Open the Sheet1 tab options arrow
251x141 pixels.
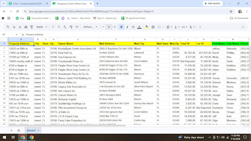click(x=38, y=131)
